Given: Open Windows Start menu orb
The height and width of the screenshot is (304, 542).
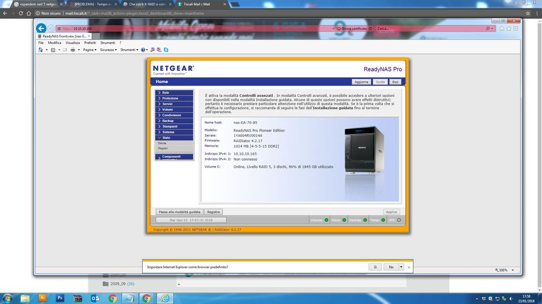Looking at the screenshot, I should point(7,298).
